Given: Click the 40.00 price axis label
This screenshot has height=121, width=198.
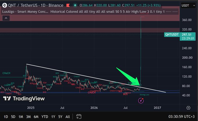Looking at the screenshot, I should [x=186, y=95].
